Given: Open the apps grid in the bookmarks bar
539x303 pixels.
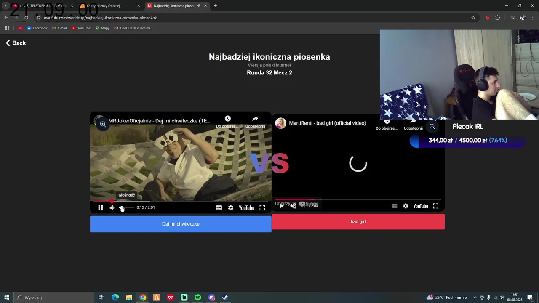Looking at the screenshot, I should tap(7, 28).
